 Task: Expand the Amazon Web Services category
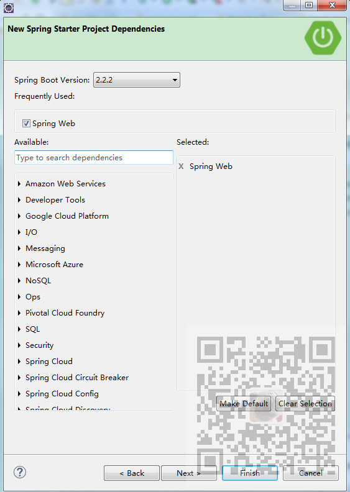pos(19,184)
